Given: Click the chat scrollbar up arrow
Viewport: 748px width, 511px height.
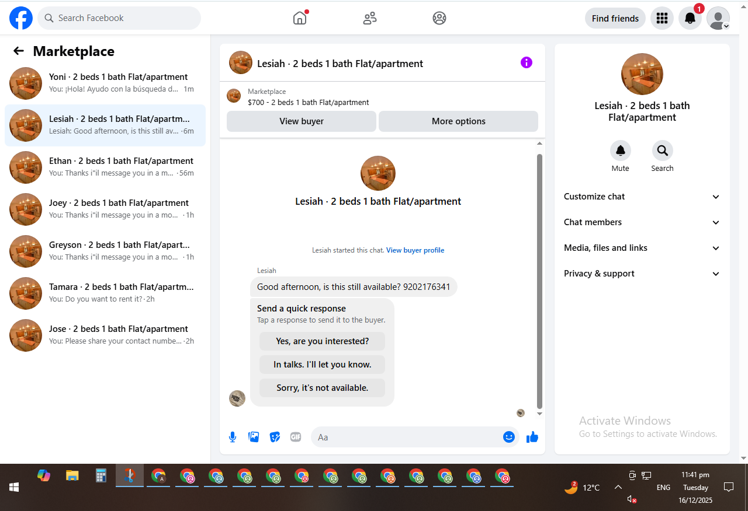Looking at the screenshot, I should pos(539,143).
